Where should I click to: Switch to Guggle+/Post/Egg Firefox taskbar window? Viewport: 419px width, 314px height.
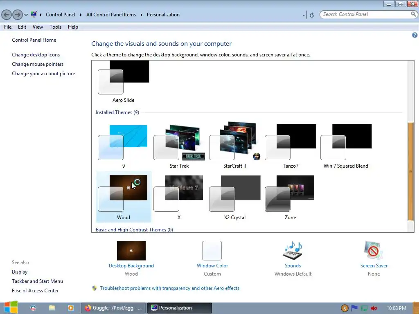(113, 308)
